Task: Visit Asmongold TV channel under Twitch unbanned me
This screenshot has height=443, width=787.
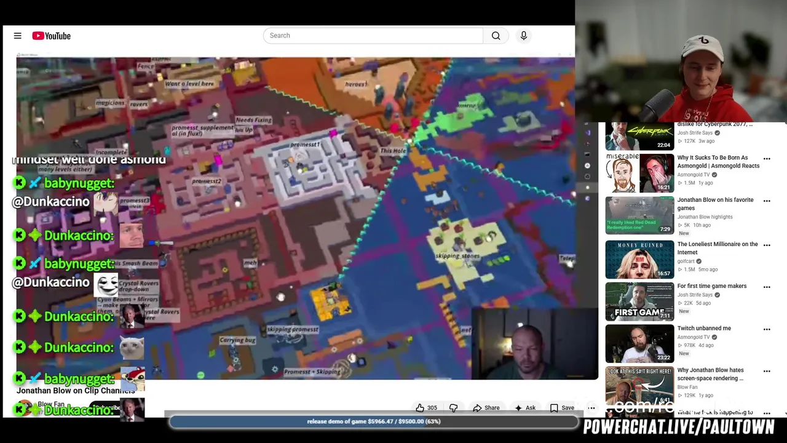Action: pos(694,337)
